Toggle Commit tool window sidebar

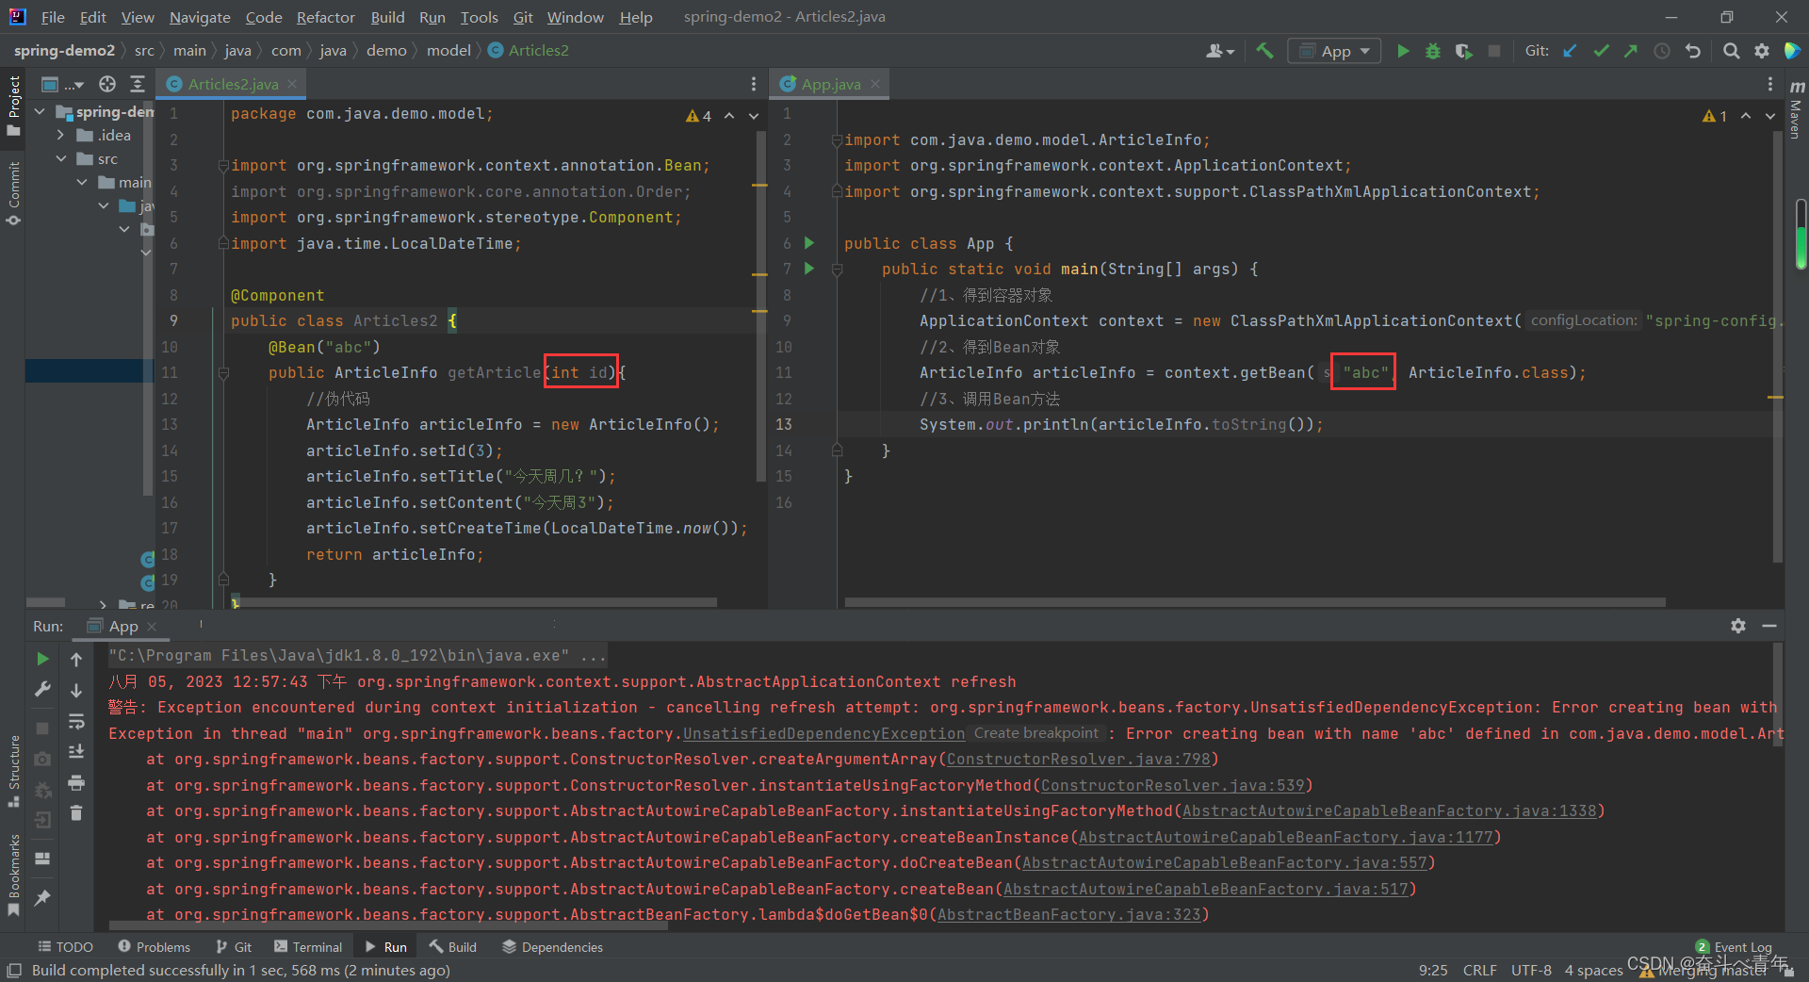click(13, 193)
